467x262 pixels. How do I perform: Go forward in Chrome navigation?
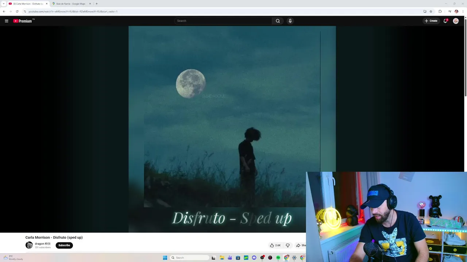pos(10,11)
